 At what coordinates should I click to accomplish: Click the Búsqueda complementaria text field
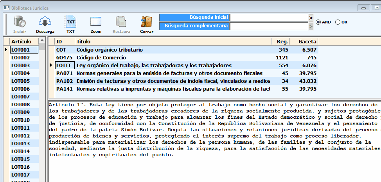pyautogui.click(x=269, y=26)
